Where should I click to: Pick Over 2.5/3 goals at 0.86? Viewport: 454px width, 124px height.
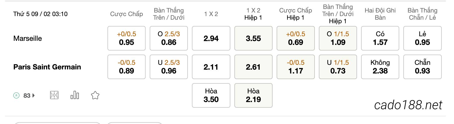pos(169,38)
